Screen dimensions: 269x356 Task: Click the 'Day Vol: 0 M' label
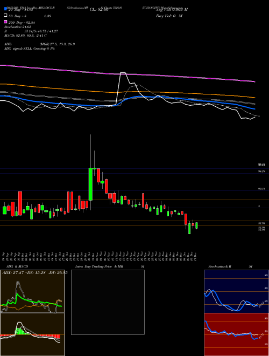coord(169,16)
